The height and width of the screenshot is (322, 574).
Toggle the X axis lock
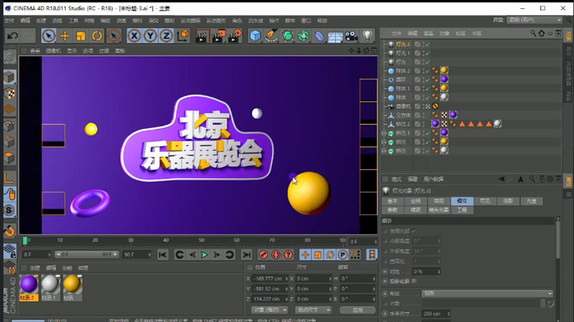(134, 36)
